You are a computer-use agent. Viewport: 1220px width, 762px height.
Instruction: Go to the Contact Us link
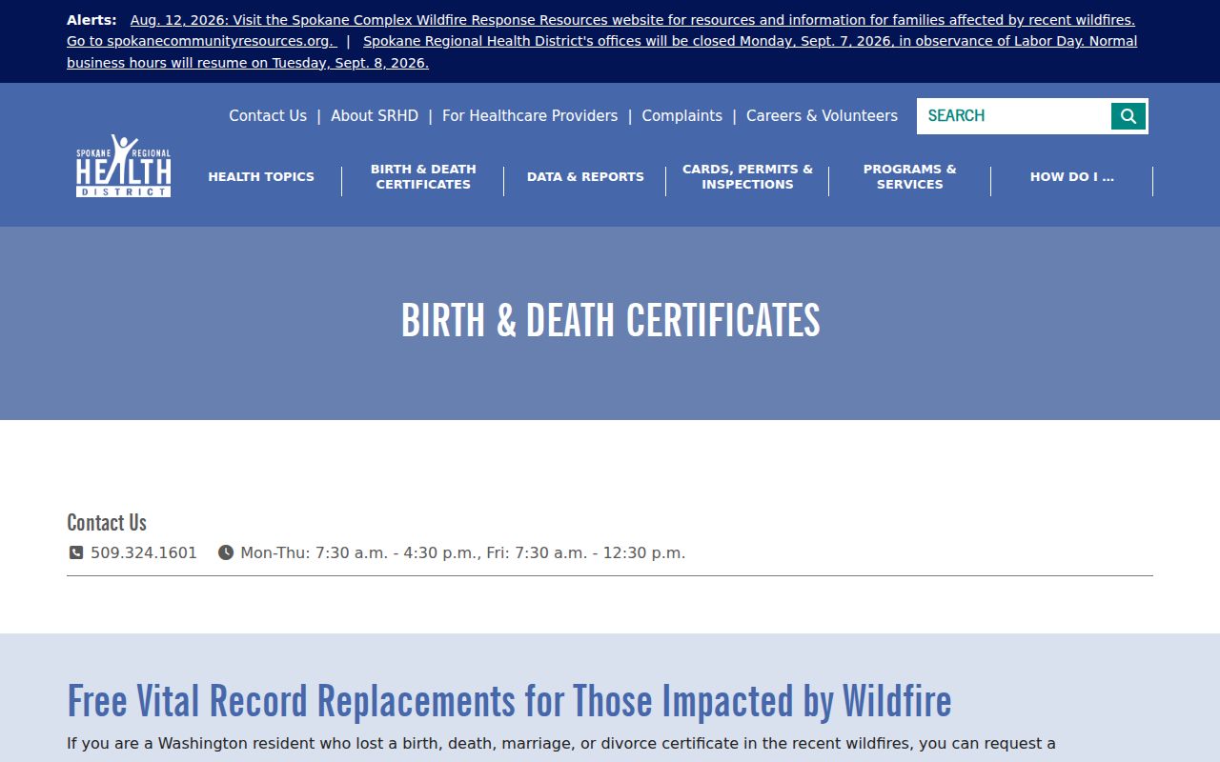pyautogui.click(x=268, y=115)
